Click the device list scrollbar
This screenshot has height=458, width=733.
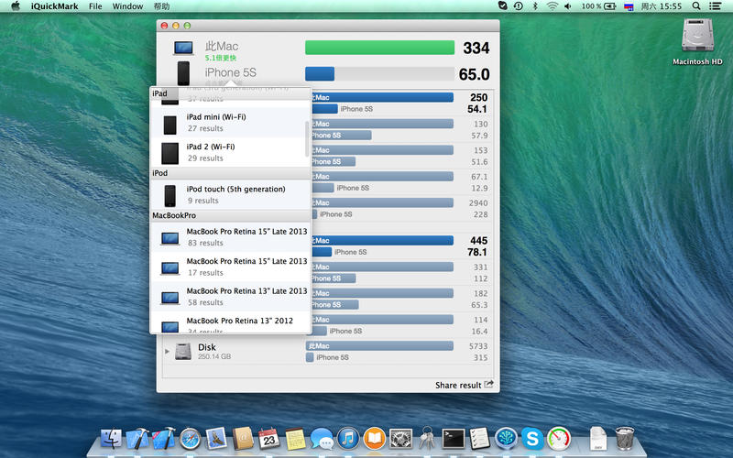pos(307,139)
